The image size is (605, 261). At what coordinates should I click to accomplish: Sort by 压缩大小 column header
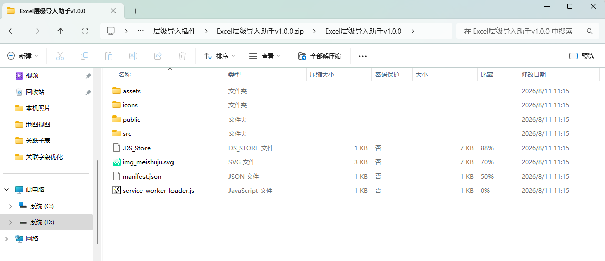pos(322,75)
